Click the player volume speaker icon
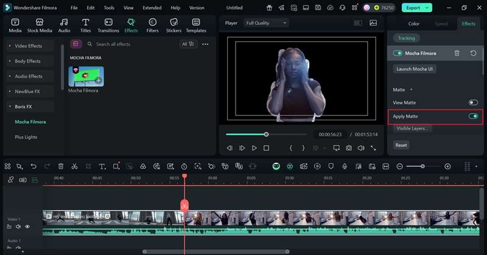The width and height of the screenshot is (487, 255). point(361,148)
